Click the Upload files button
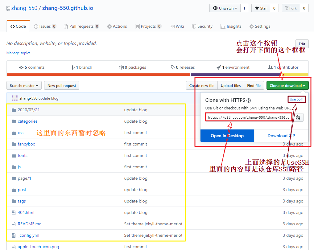The width and height of the screenshot is (314, 250). click(x=231, y=85)
